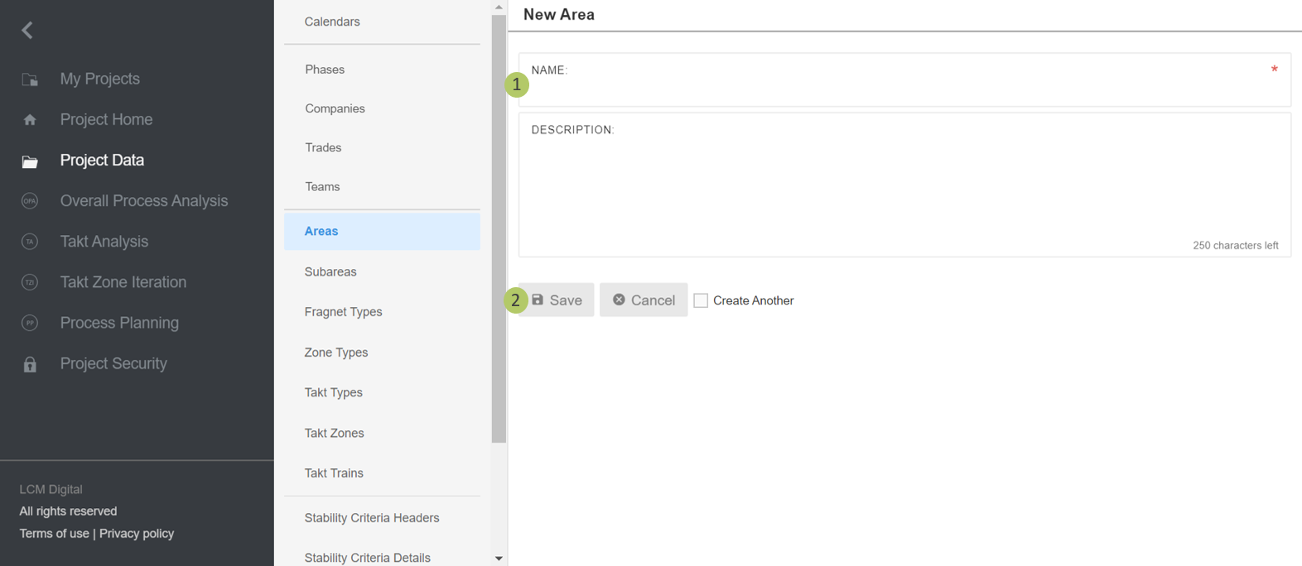This screenshot has height=566, width=1302.
Task: Click the Overall Process Analysis OPA icon
Action: 30,201
